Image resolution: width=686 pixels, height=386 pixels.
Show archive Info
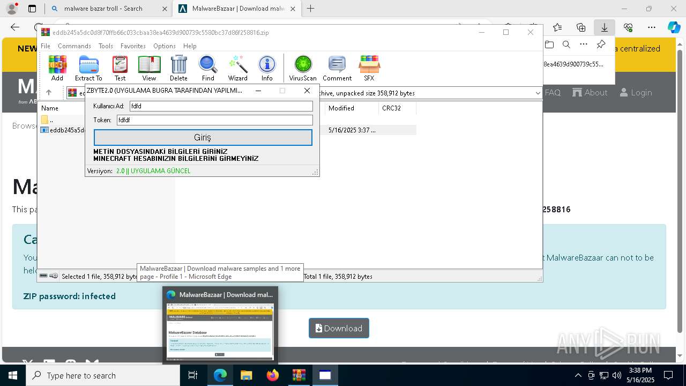tap(267, 68)
